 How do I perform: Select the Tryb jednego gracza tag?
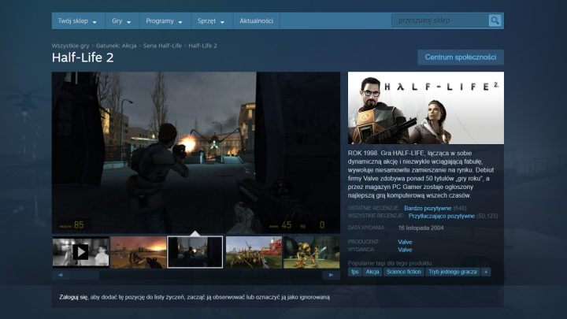[452, 272]
